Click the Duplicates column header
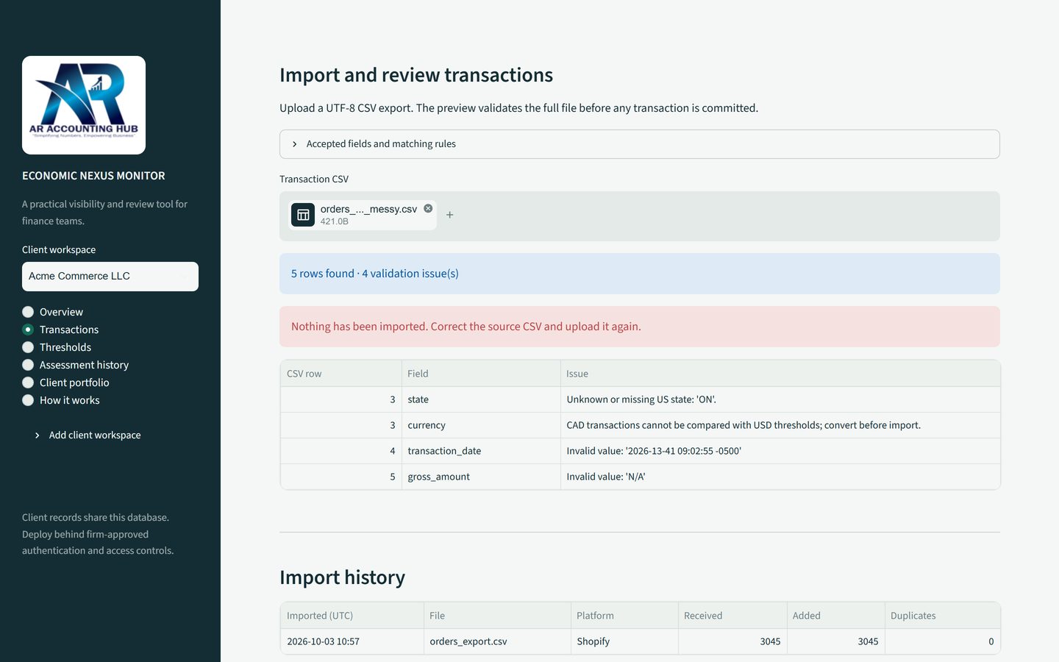This screenshot has width=1059, height=662. pyautogui.click(x=943, y=616)
